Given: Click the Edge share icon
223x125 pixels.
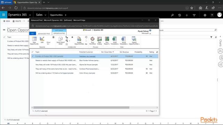Looking at the screenshot, I should [x=213, y=8].
